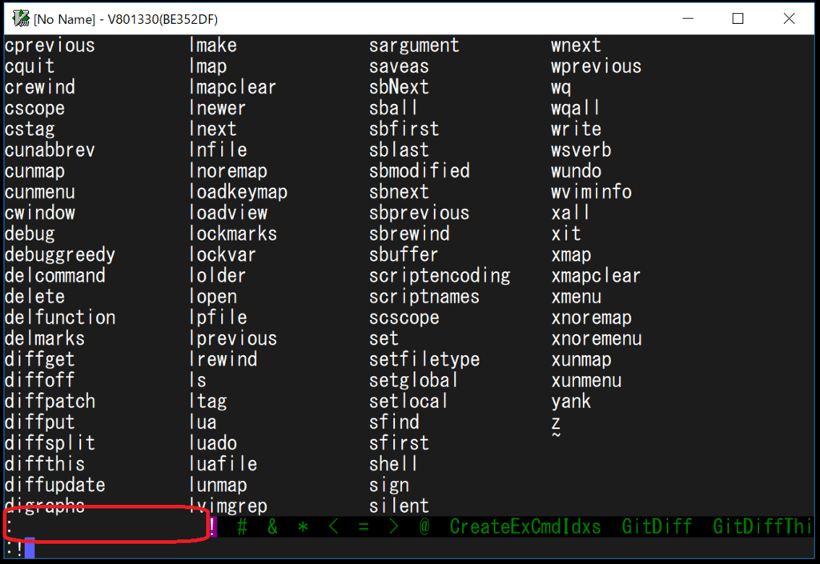820x564 pixels.
Task: Click the 'silent' command text
Action: pos(399,505)
